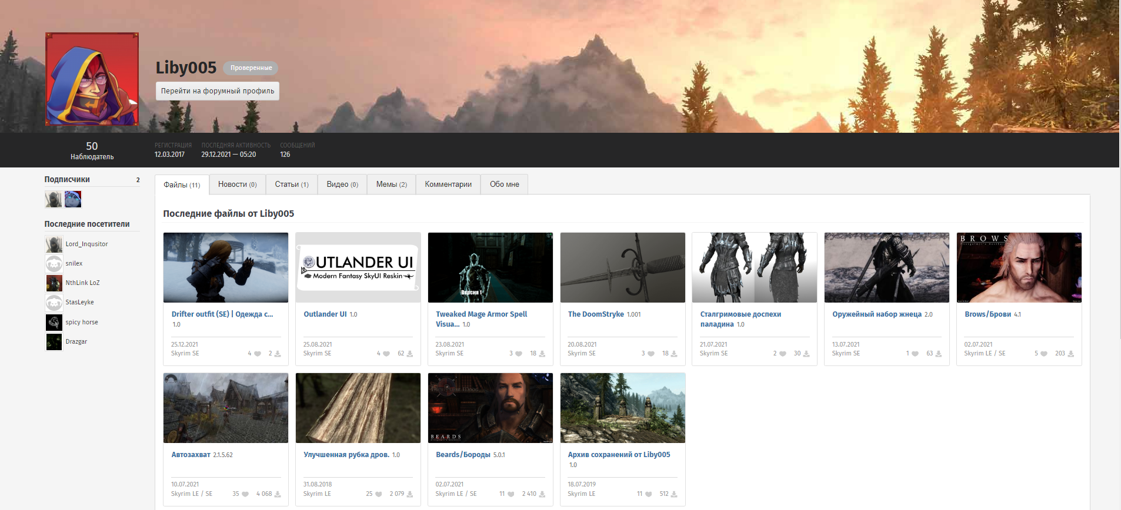Click NthLink LoZ's avatar in visitors list
The width and height of the screenshot is (1121, 510).
54,283
